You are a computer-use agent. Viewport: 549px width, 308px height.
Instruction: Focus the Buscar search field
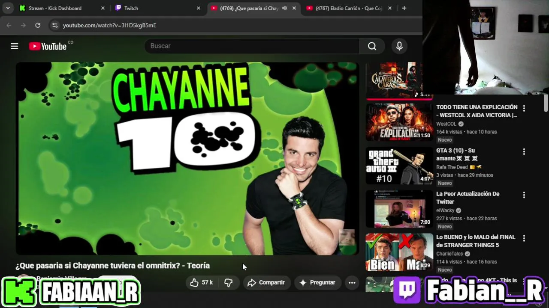click(252, 46)
